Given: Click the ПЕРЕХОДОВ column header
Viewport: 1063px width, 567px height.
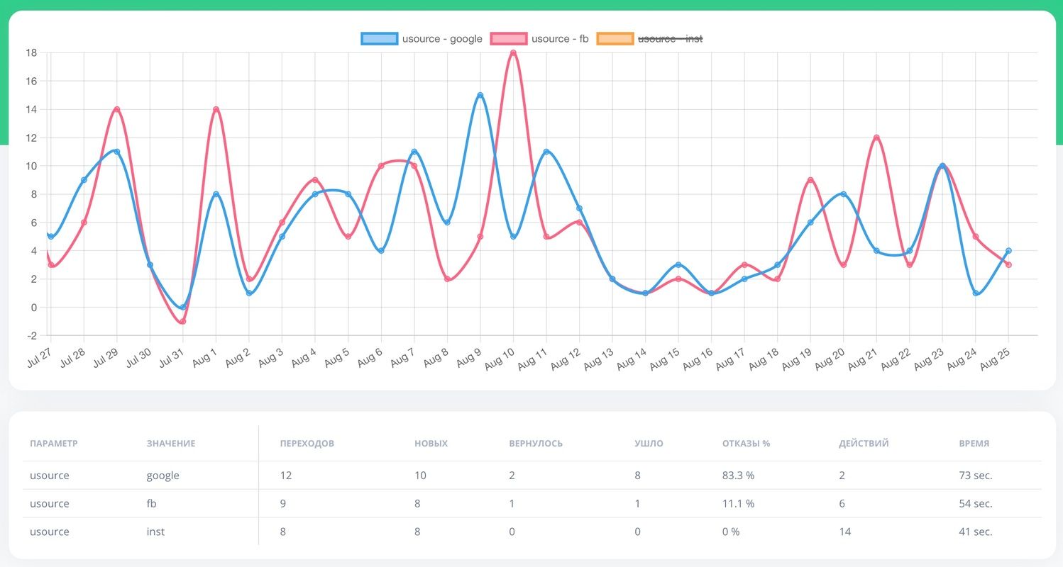Looking at the screenshot, I should (307, 444).
